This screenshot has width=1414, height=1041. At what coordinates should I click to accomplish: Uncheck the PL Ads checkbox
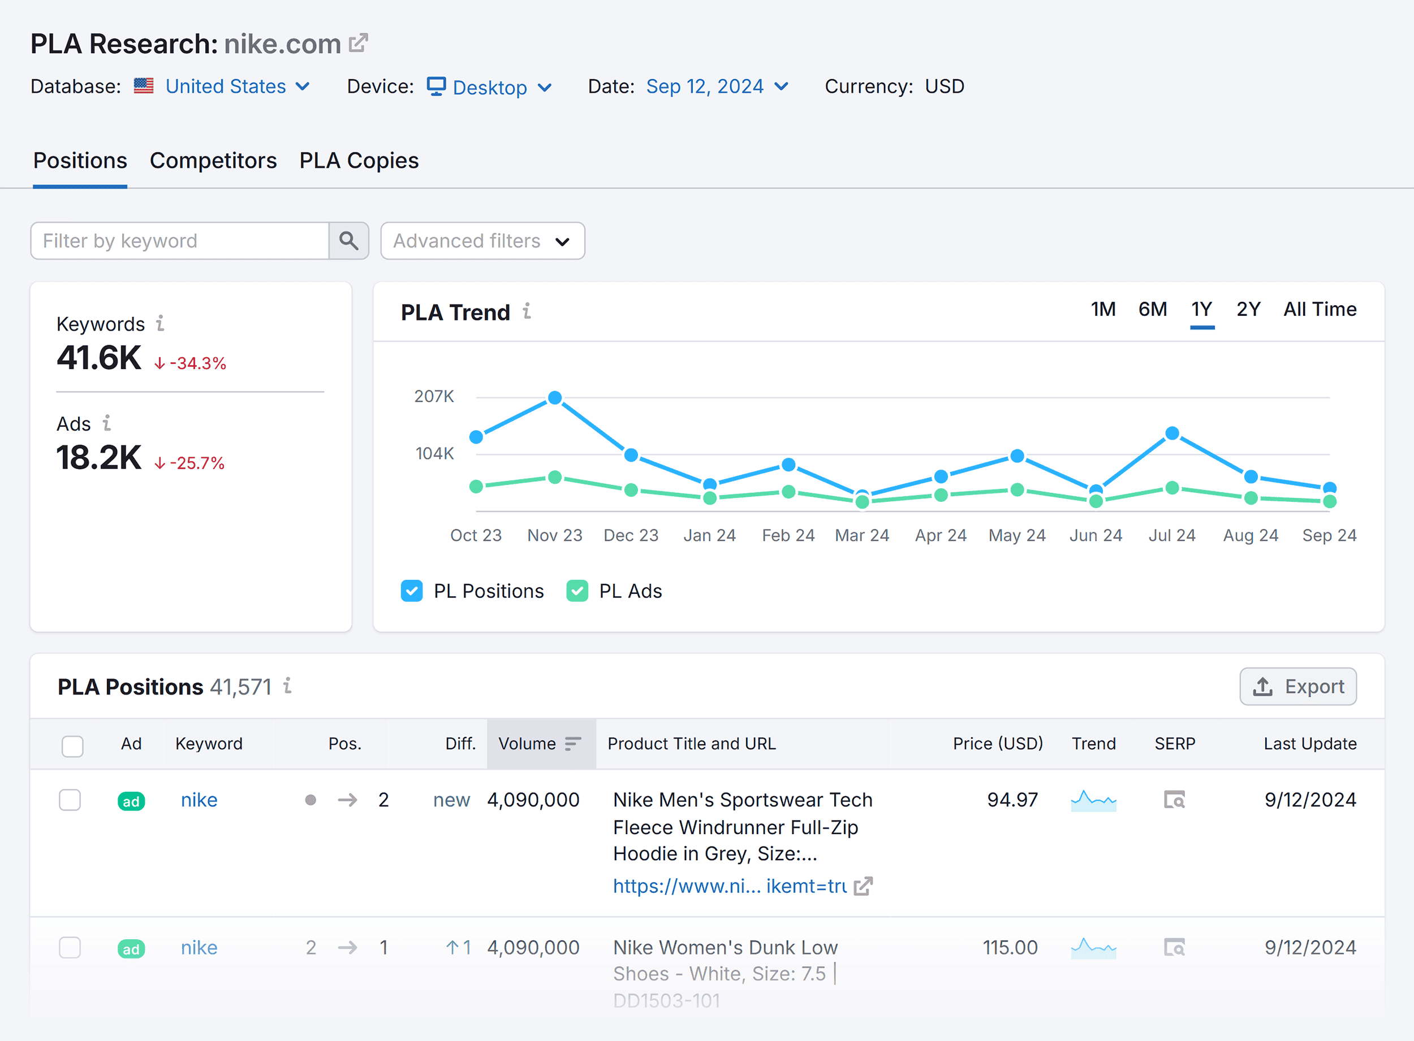pyautogui.click(x=577, y=591)
